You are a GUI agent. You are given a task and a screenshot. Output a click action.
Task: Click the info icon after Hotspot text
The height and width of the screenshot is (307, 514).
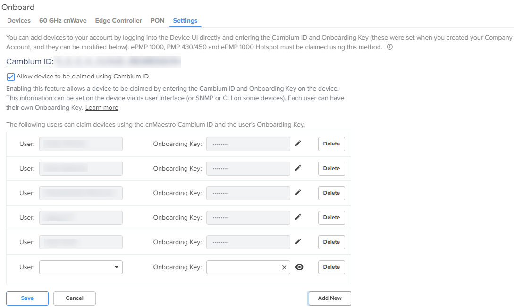pos(389,47)
